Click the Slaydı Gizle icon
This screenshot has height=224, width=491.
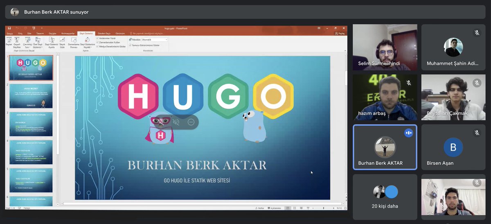tap(62, 42)
